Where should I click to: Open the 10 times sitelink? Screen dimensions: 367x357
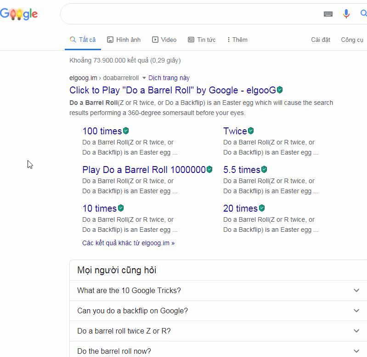coord(100,208)
